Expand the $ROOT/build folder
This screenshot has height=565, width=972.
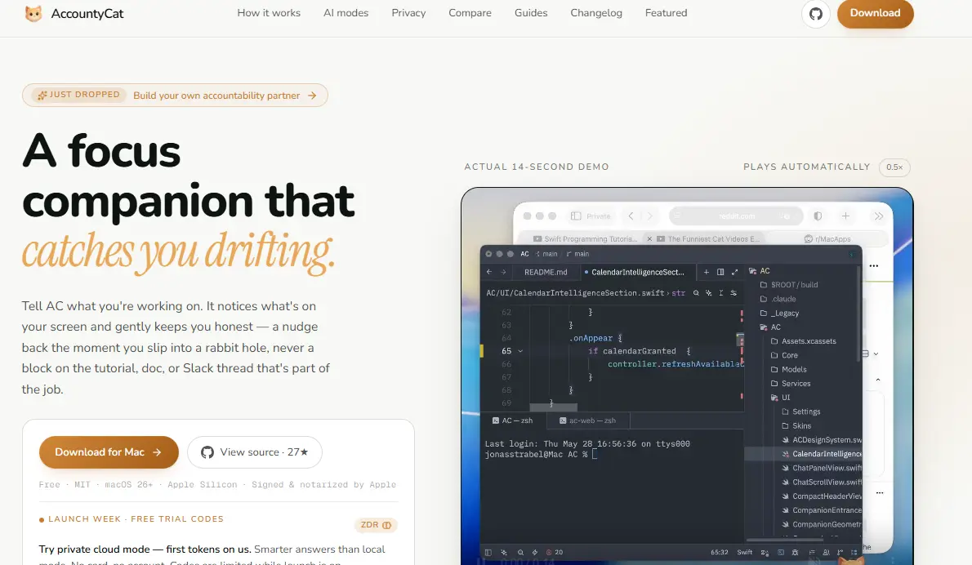click(788, 285)
